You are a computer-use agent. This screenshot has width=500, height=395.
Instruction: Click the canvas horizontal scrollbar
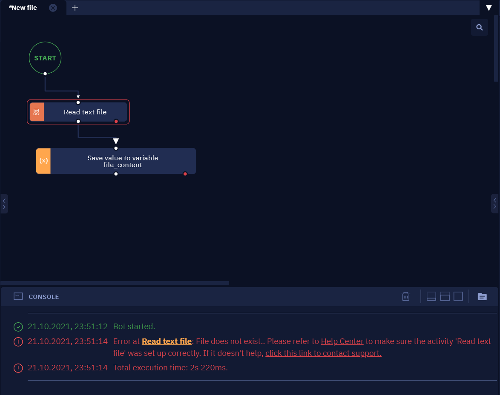coord(115,283)
